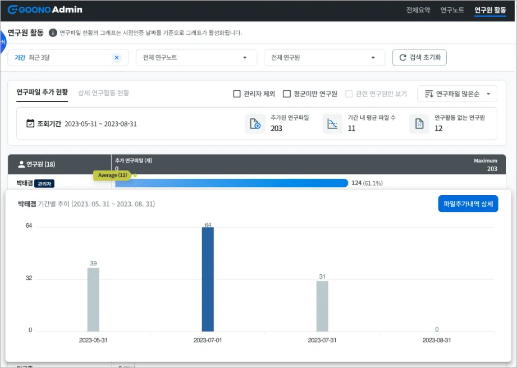This screenshot has height=368, width=517.
Task: Expand the blue sidebar arrow tab
Action: click(x=3, y=42)
